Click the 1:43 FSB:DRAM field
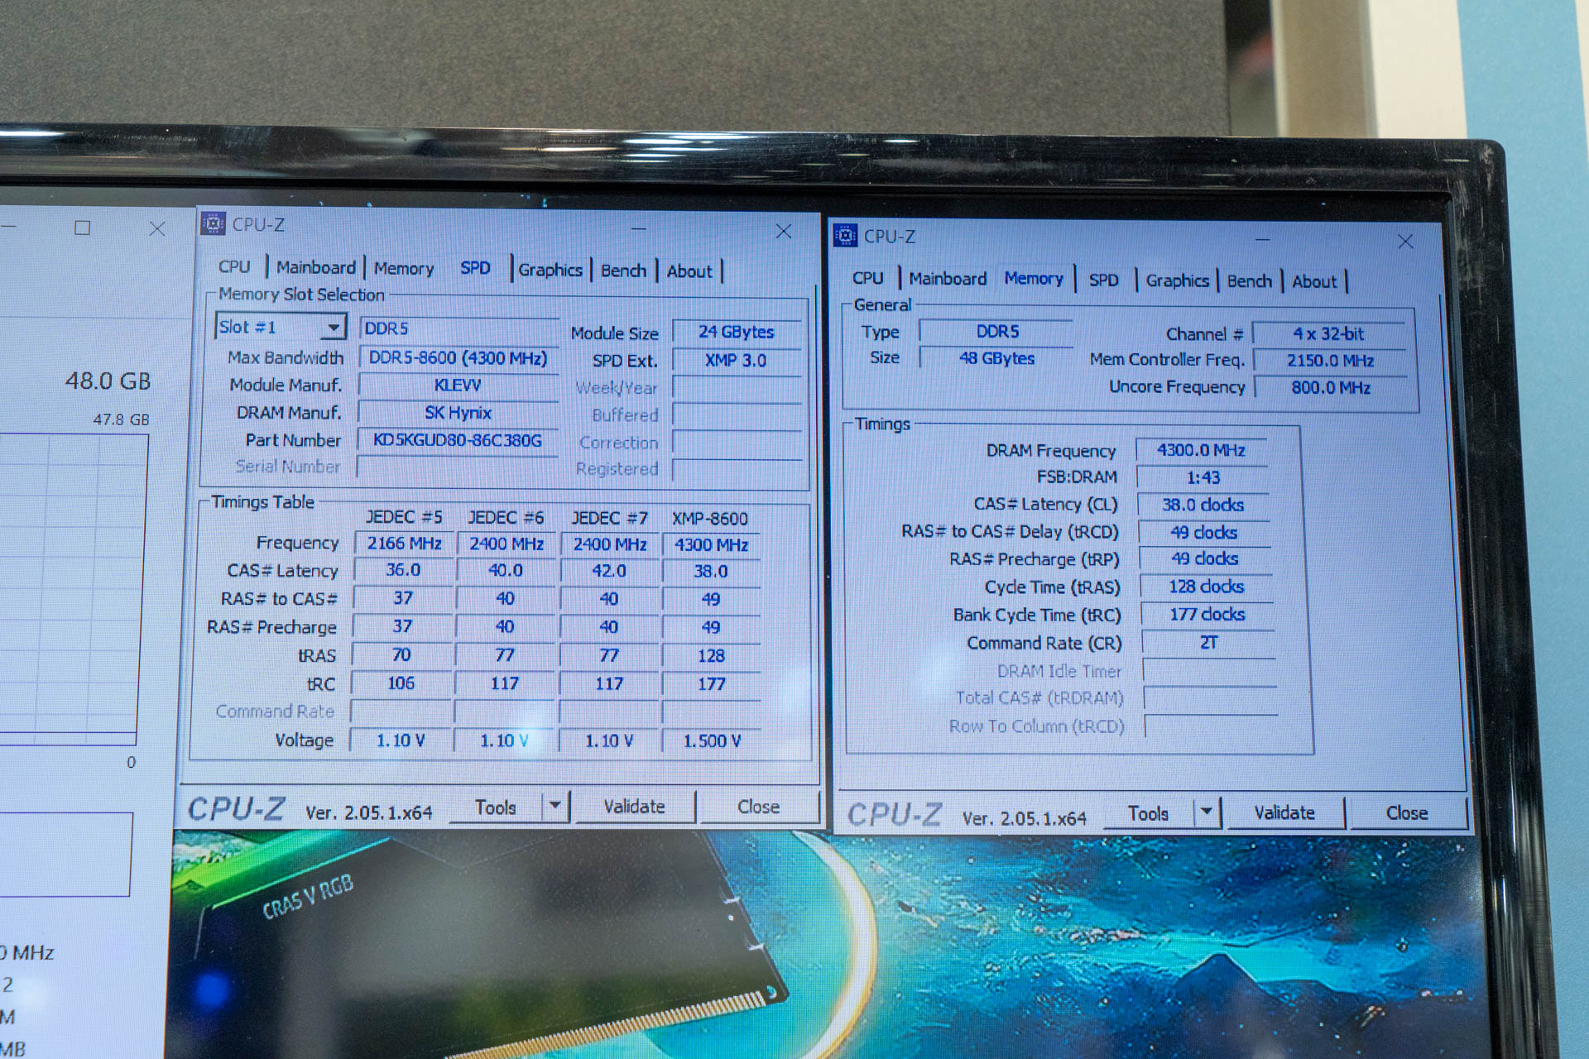 1203,477
